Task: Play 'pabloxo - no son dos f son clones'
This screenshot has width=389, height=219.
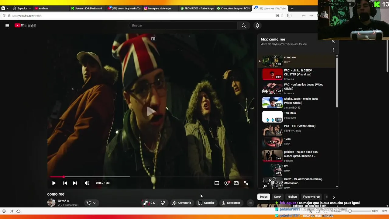Action: click(x=297, y=156)
